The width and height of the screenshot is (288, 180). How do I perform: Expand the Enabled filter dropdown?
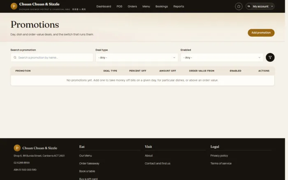[x=222, y=58]
